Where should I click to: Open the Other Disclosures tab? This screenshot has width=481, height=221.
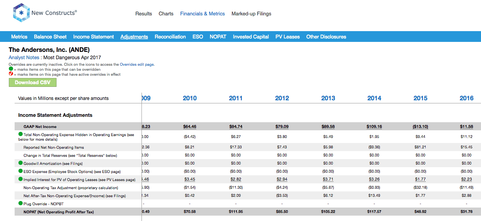[326, 37]
